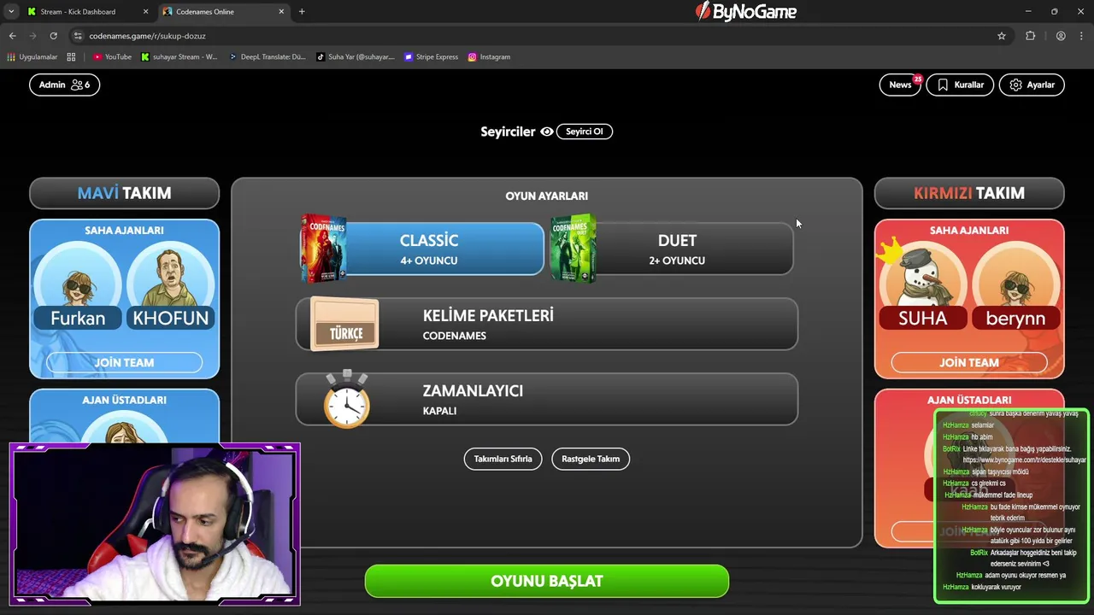This screenshot has width=1094, height=615.
Task: Click the Codenames Duet box art icon
Action: [573, 249]
